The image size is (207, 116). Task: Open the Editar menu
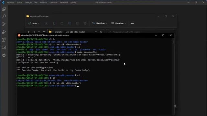point(19,3)
